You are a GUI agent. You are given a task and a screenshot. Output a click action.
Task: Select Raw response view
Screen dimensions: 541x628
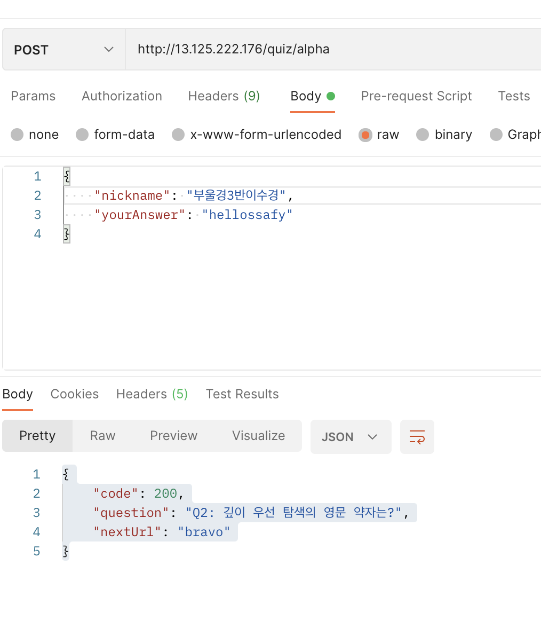coord(102,436)
